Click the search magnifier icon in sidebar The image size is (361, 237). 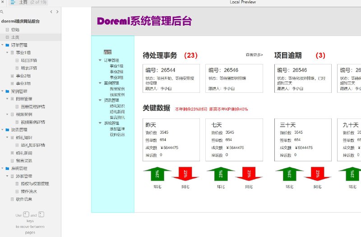coord(2,12)
